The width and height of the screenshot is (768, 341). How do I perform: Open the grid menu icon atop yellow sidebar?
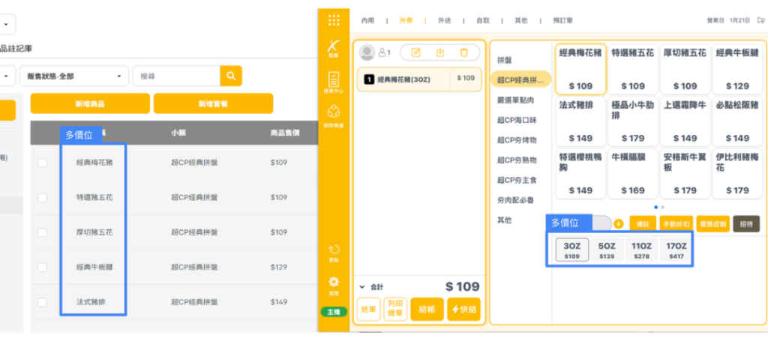[334, 20]
